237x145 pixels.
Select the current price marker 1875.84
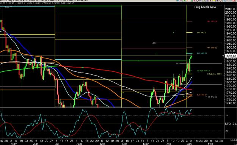click(231, 56)
